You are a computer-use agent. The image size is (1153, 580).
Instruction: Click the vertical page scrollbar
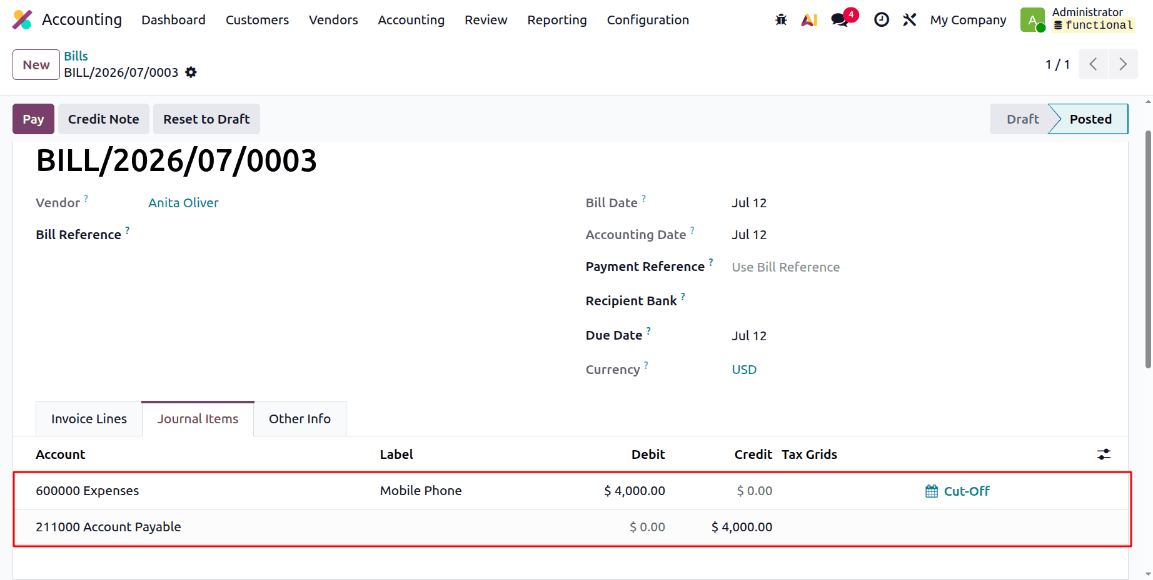1148,250
